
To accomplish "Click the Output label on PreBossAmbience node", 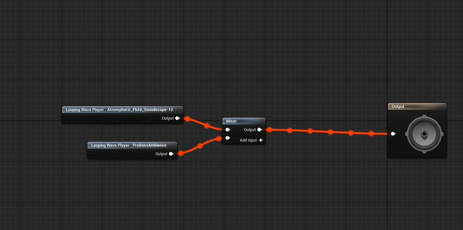I will pos(162,154).
